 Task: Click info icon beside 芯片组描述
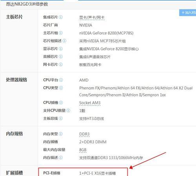(64, 41)
